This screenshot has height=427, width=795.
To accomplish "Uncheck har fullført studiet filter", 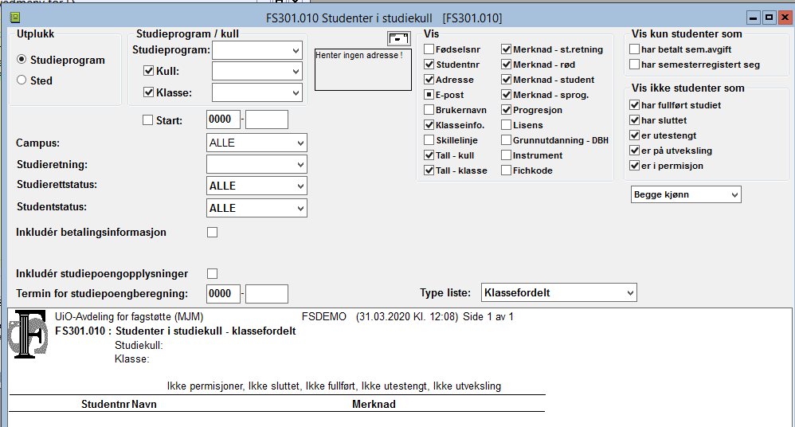I will 634,105.
